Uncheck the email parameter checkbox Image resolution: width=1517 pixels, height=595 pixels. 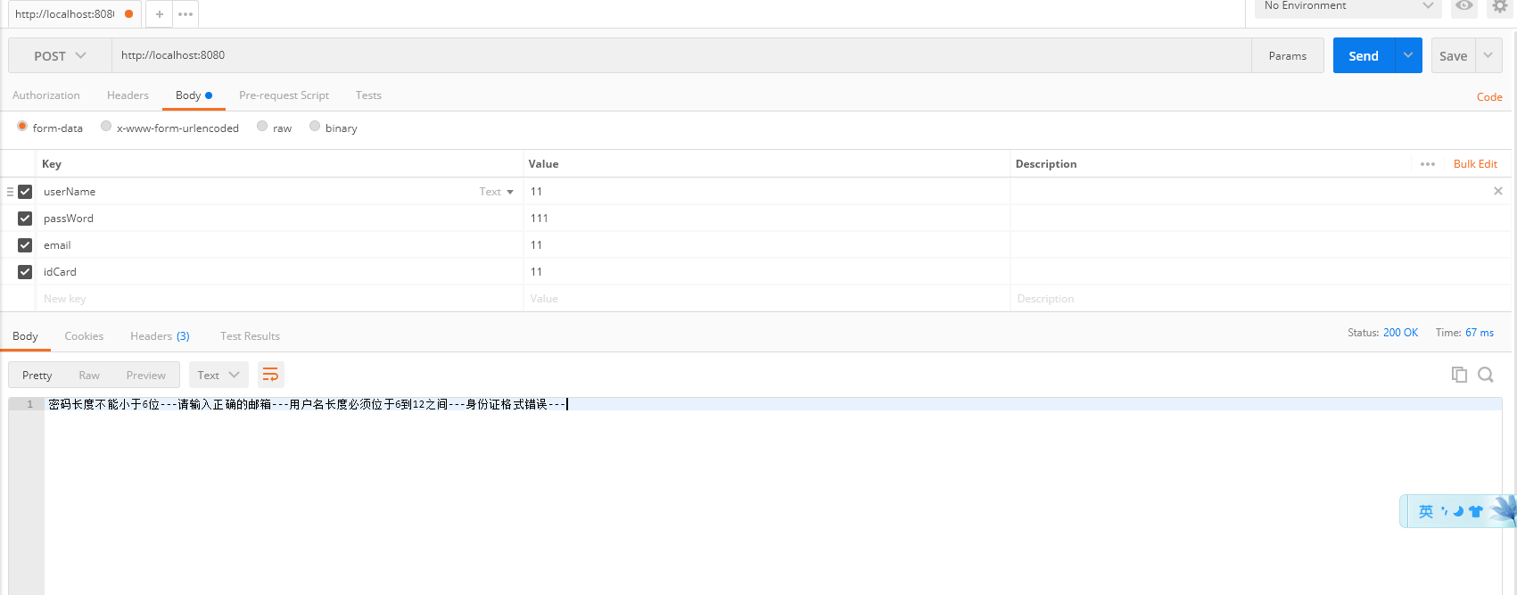pos(25,245)
